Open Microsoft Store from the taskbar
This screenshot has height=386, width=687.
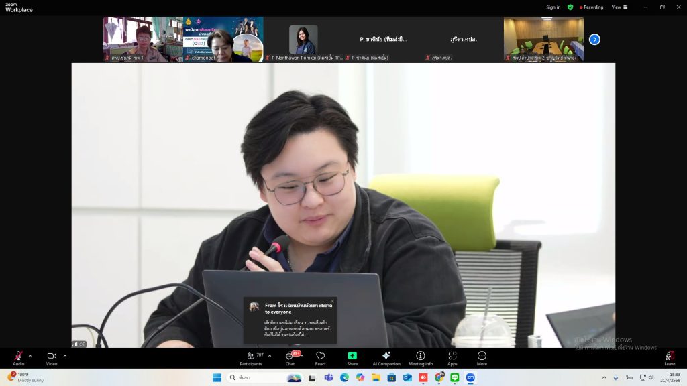(392, 377)
